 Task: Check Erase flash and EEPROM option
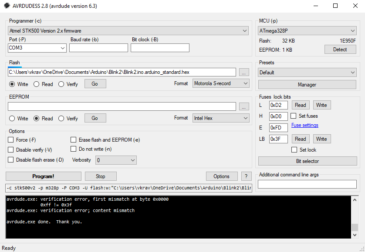click(x=74, y=140)
